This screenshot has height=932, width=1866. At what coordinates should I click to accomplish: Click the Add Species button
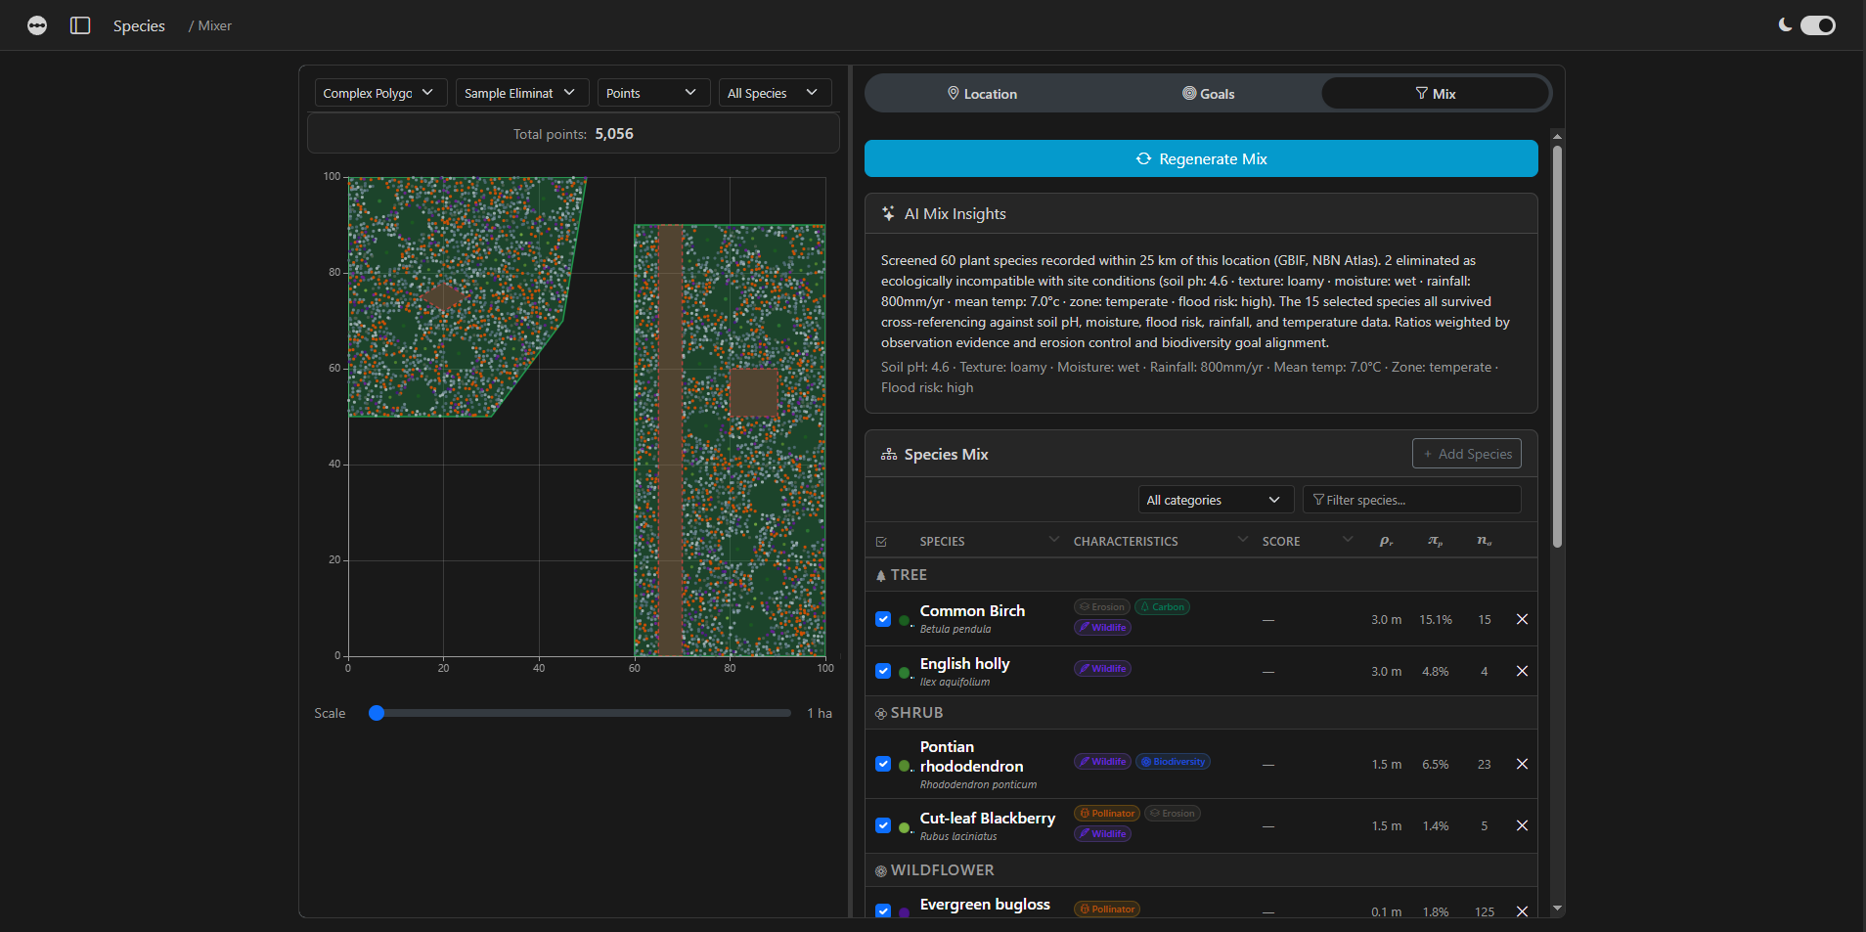(1466, 453)
